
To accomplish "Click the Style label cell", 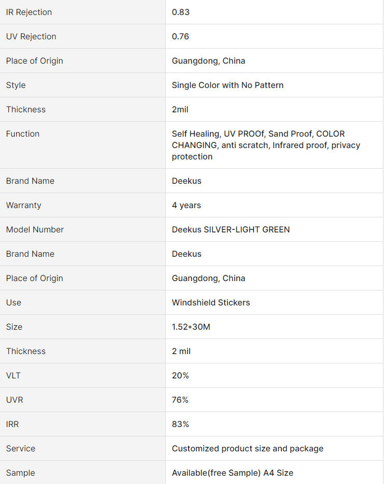I will [x=82, y=85].
